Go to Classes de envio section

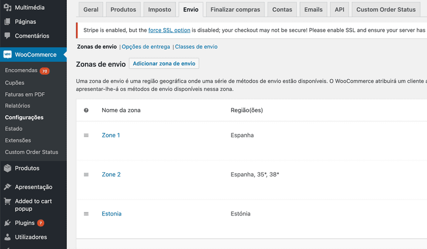coord(196,47)
